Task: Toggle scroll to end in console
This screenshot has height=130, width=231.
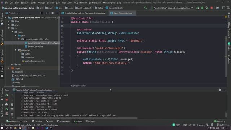Action: 12,109
